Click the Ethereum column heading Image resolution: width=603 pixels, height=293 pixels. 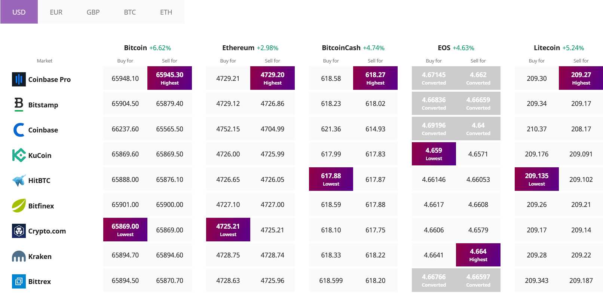tap(238, 48)
